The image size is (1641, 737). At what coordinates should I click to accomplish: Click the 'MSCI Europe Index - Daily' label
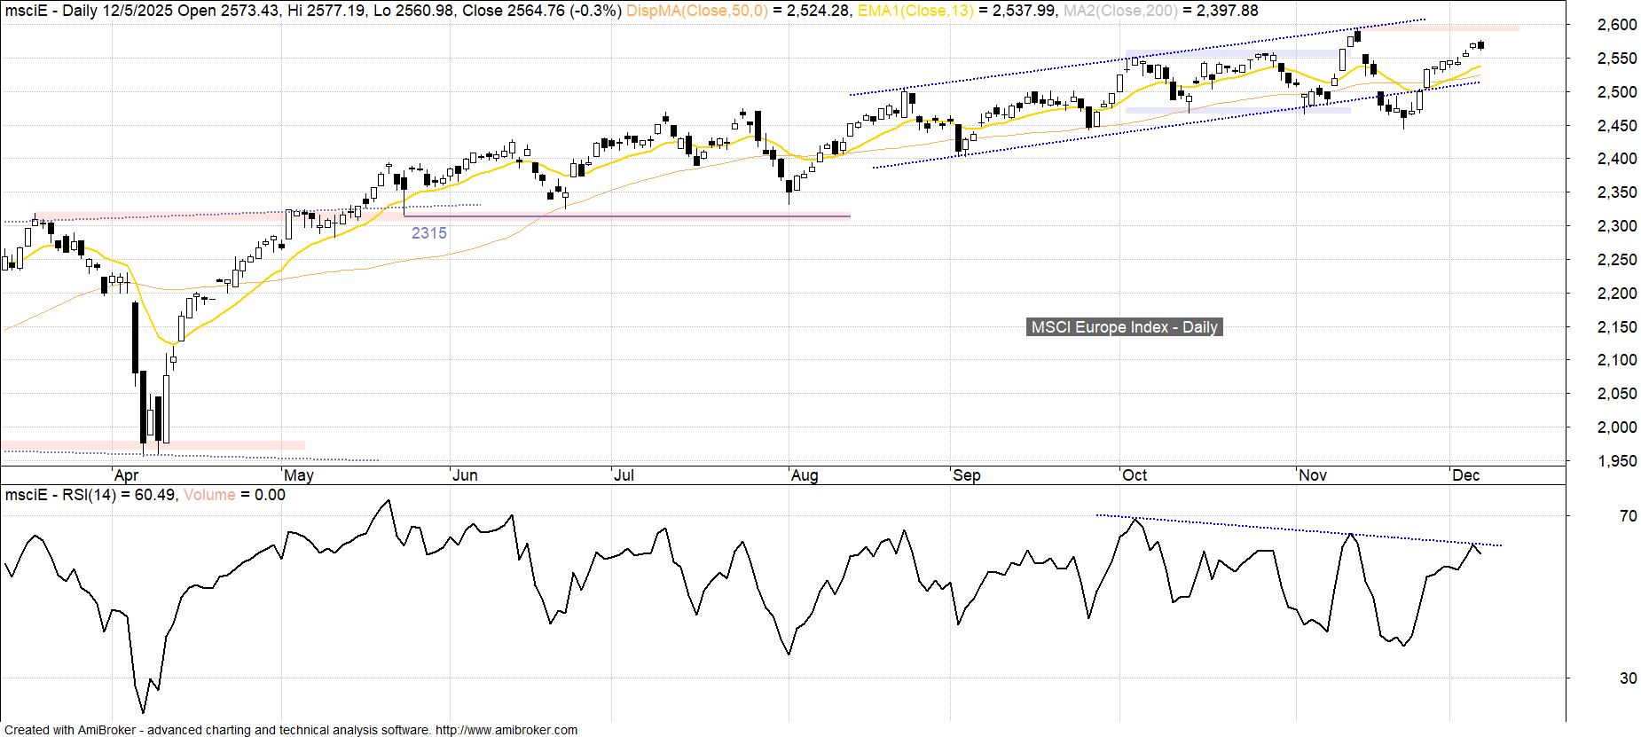click(x=1123, y=327)
